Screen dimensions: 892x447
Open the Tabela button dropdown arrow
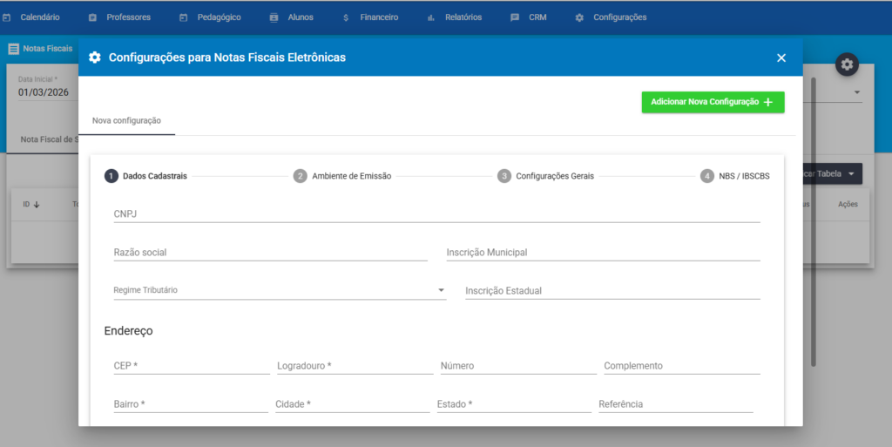[851, 173]
